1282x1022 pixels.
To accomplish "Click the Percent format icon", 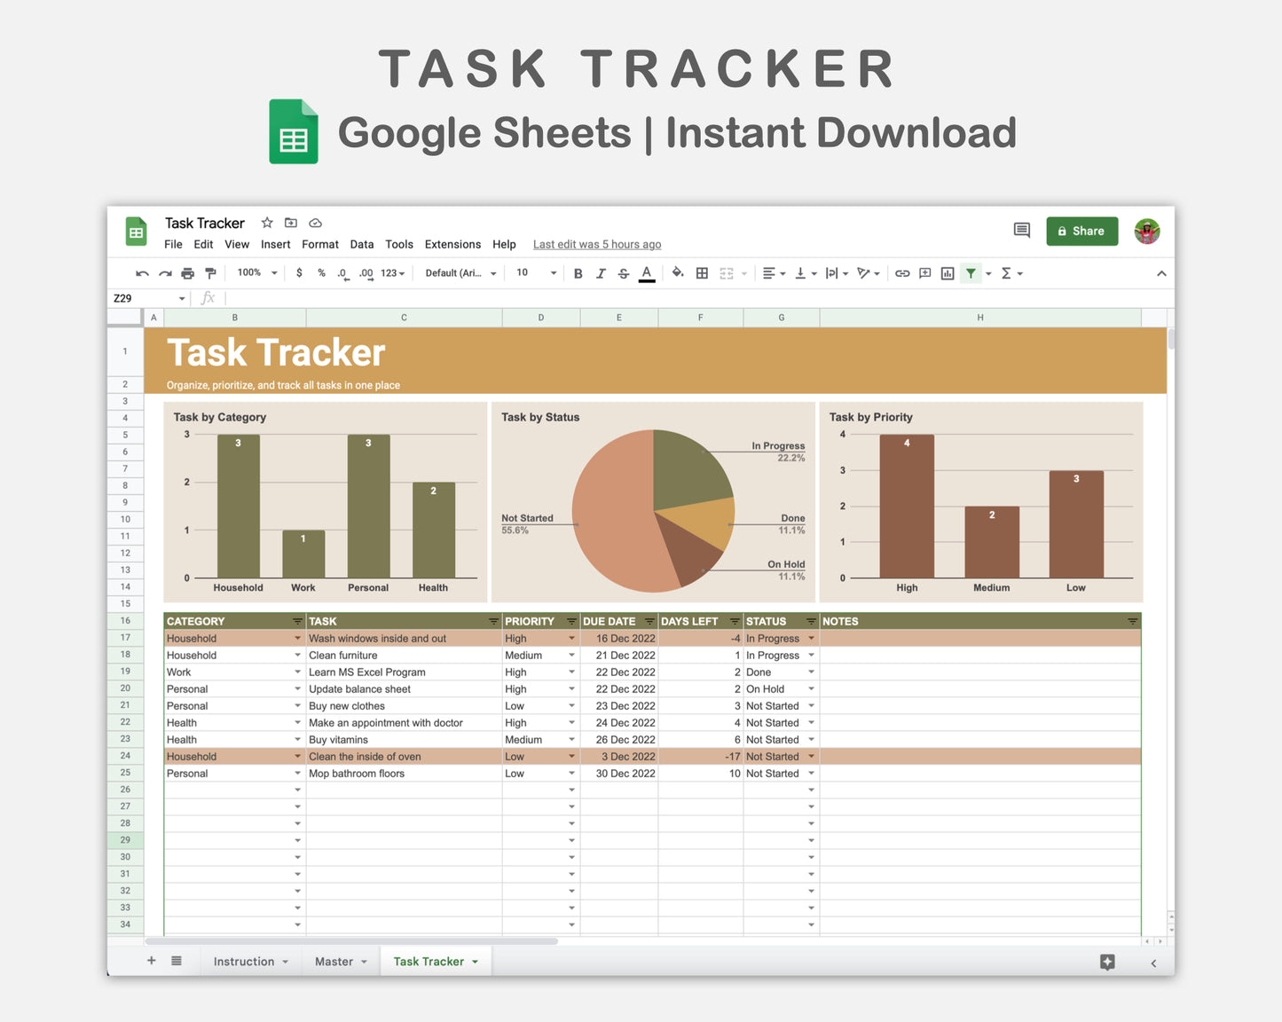I will (x=321, y=273).
